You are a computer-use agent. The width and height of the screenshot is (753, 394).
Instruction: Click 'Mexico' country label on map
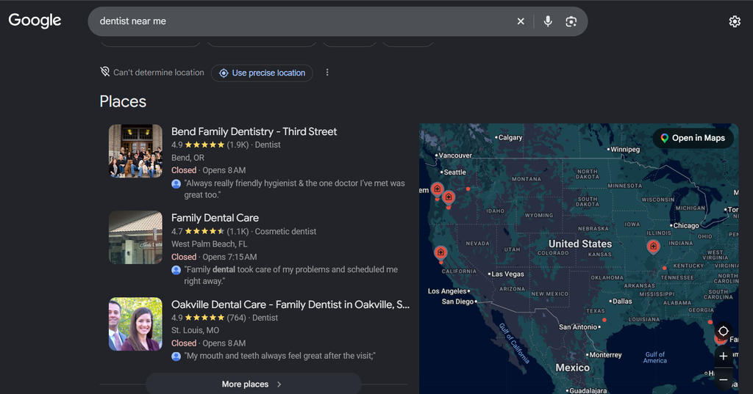click(572, 368)
